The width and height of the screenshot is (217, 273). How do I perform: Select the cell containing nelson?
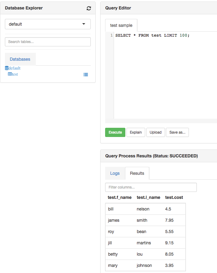coord(149,209)
